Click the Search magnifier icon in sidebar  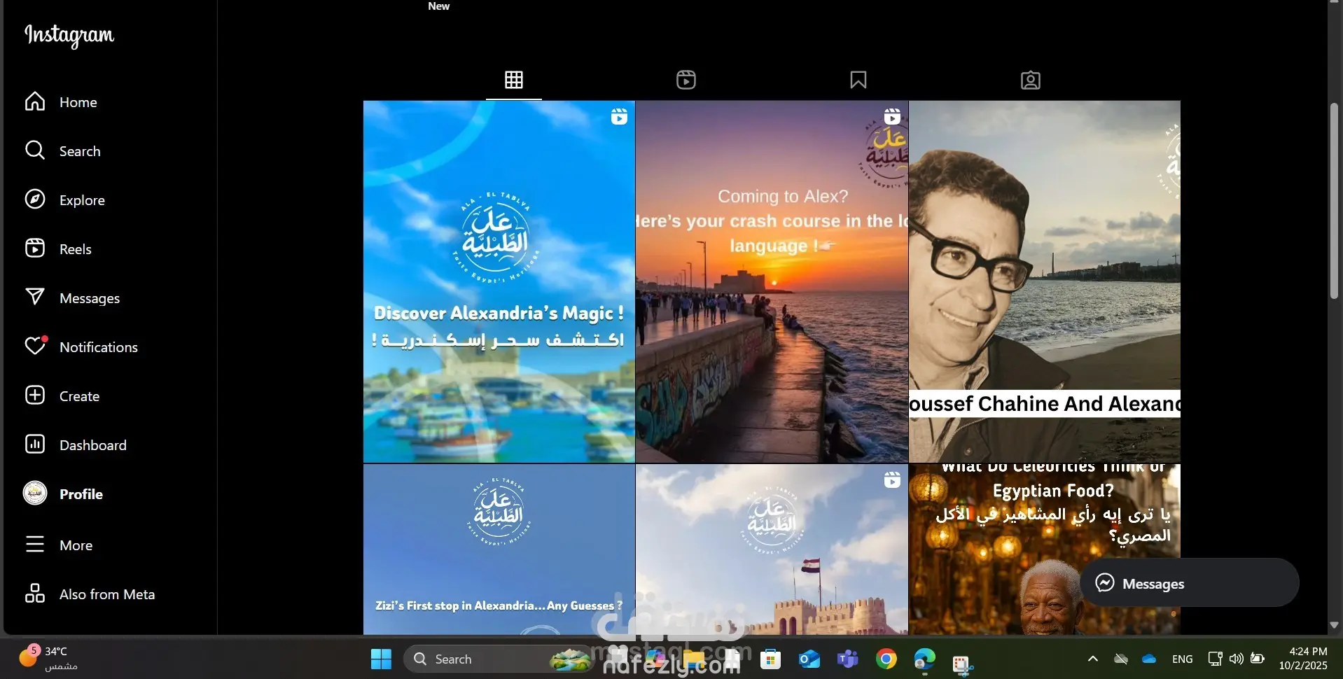35,150
